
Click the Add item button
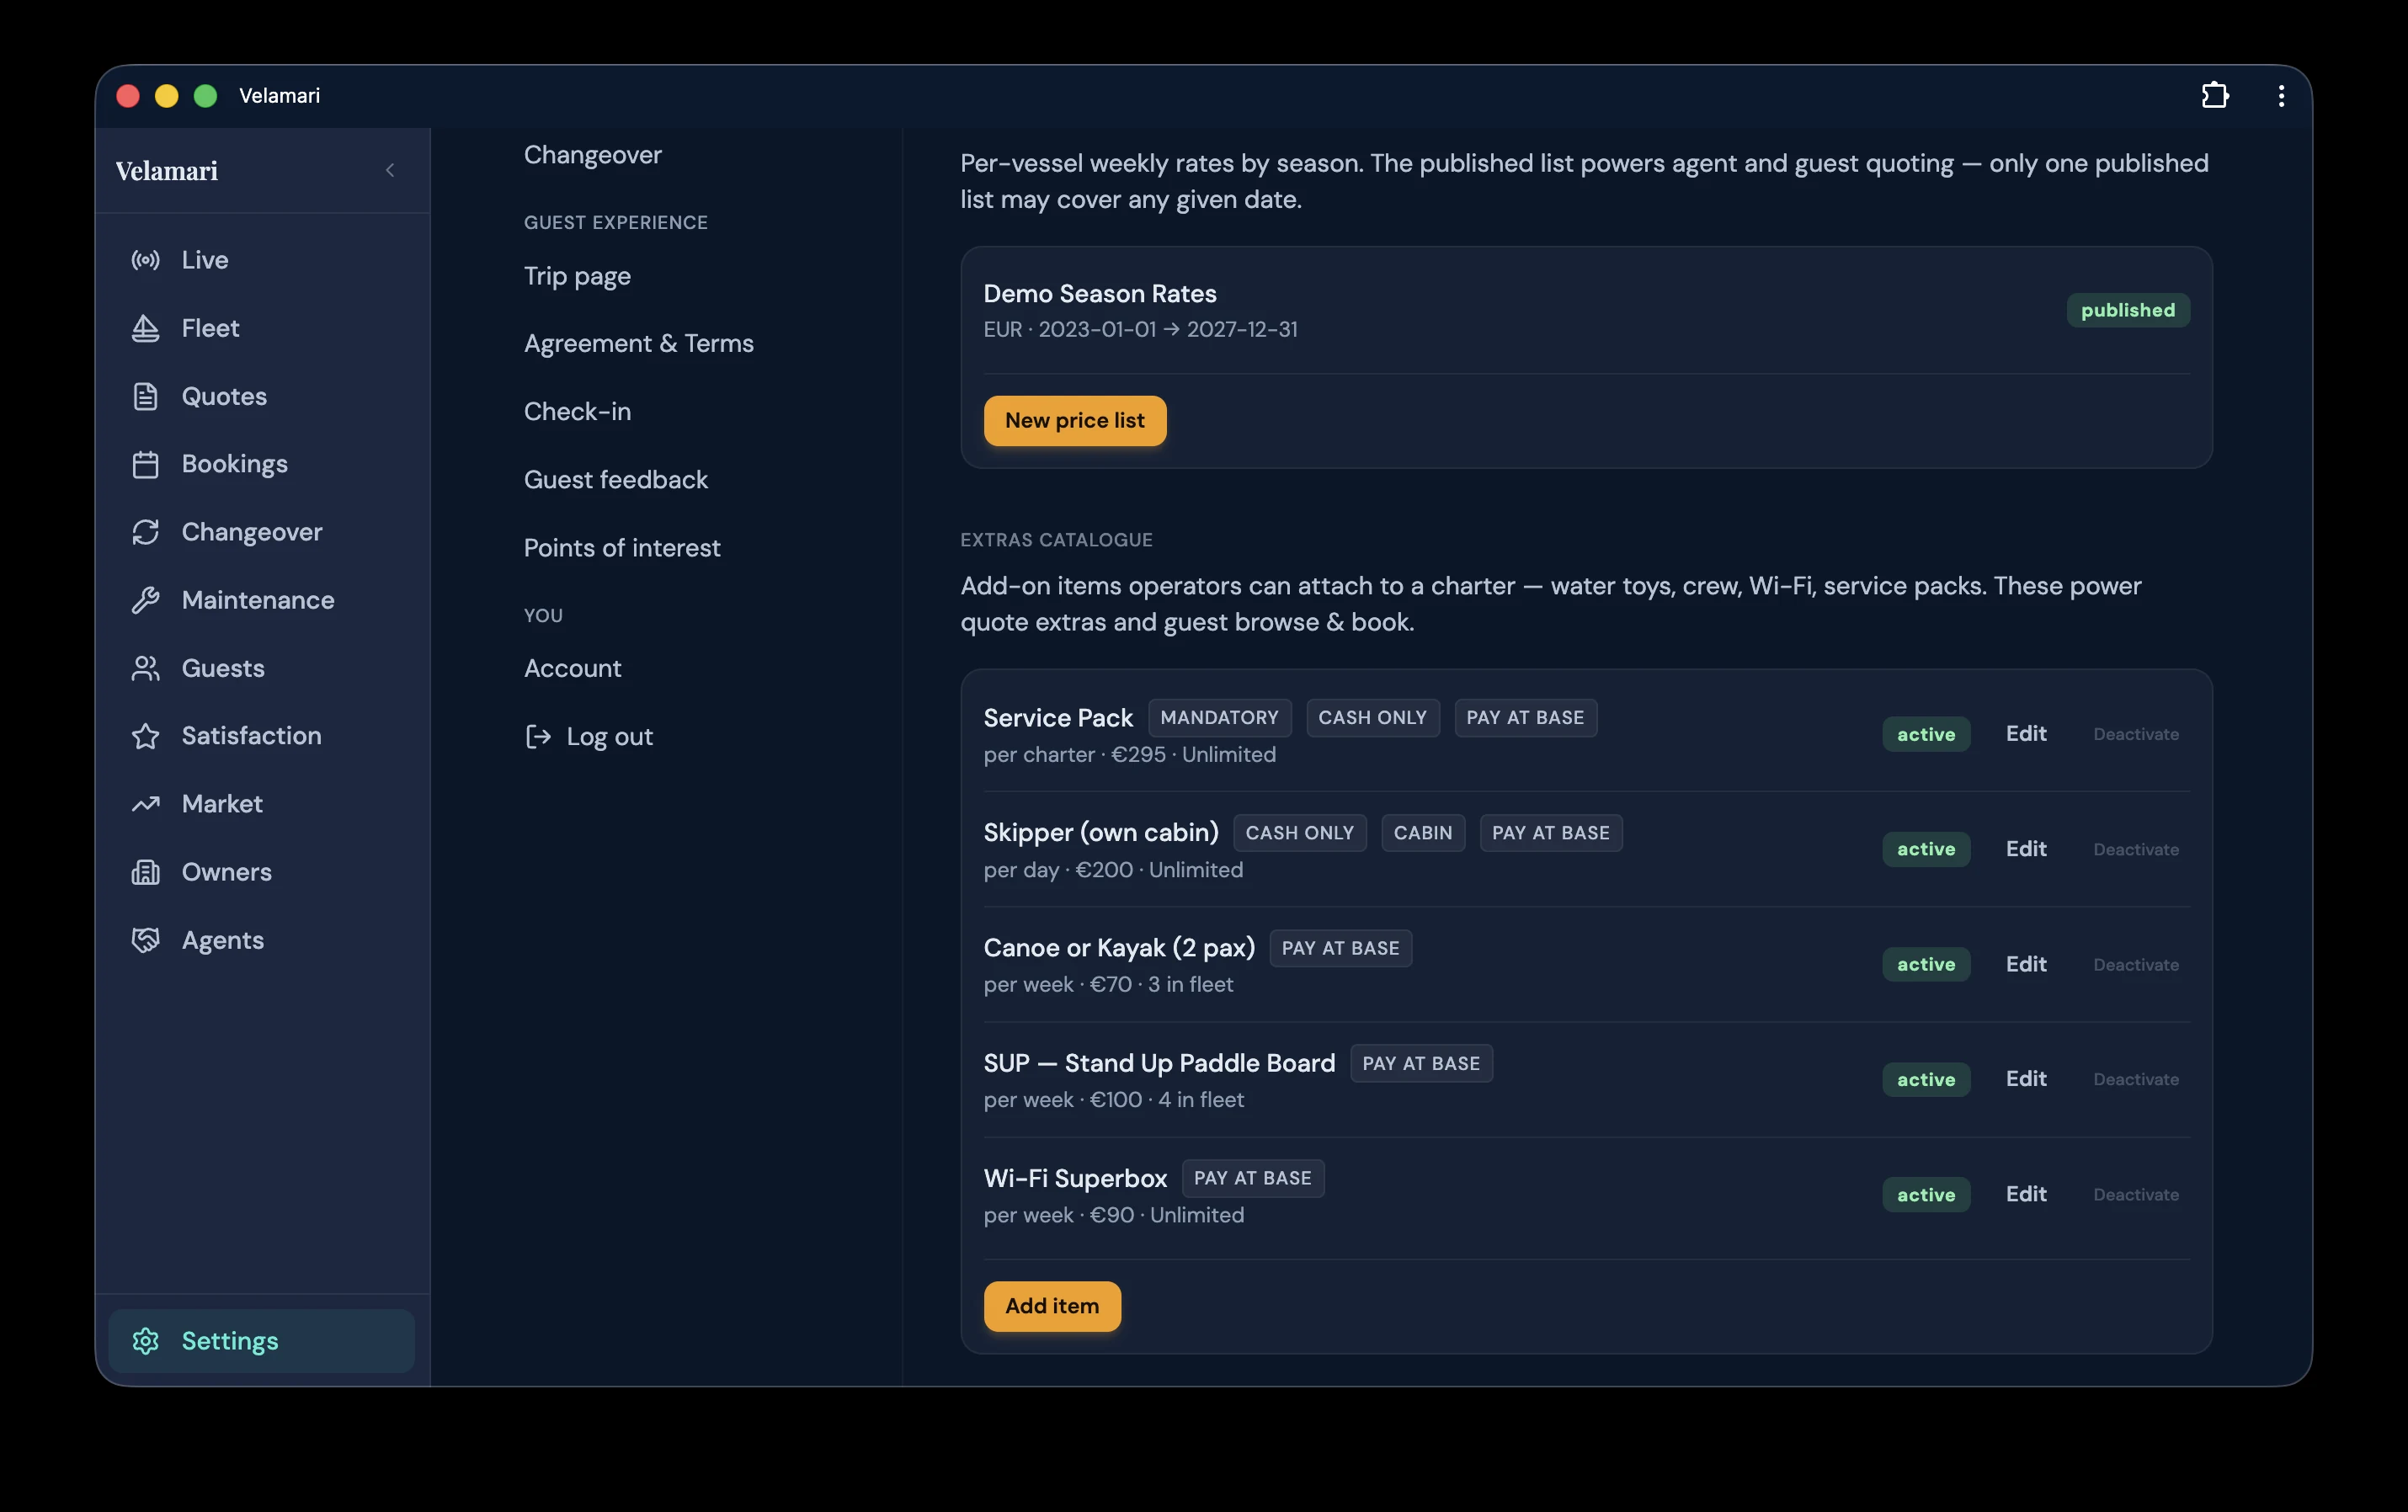(1052, 1306)
